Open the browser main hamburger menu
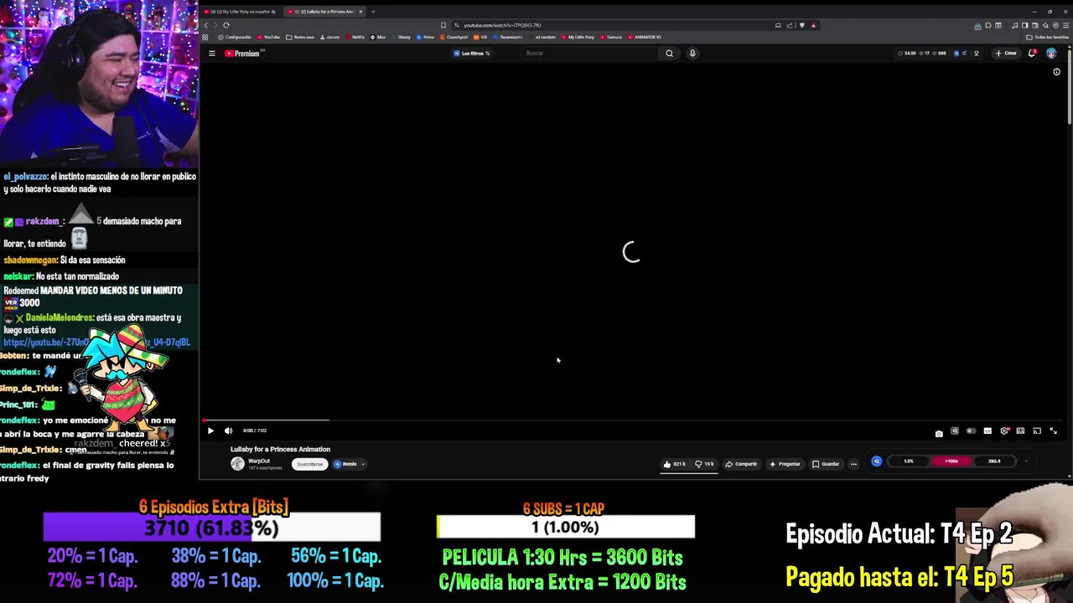 (1065, 25)
